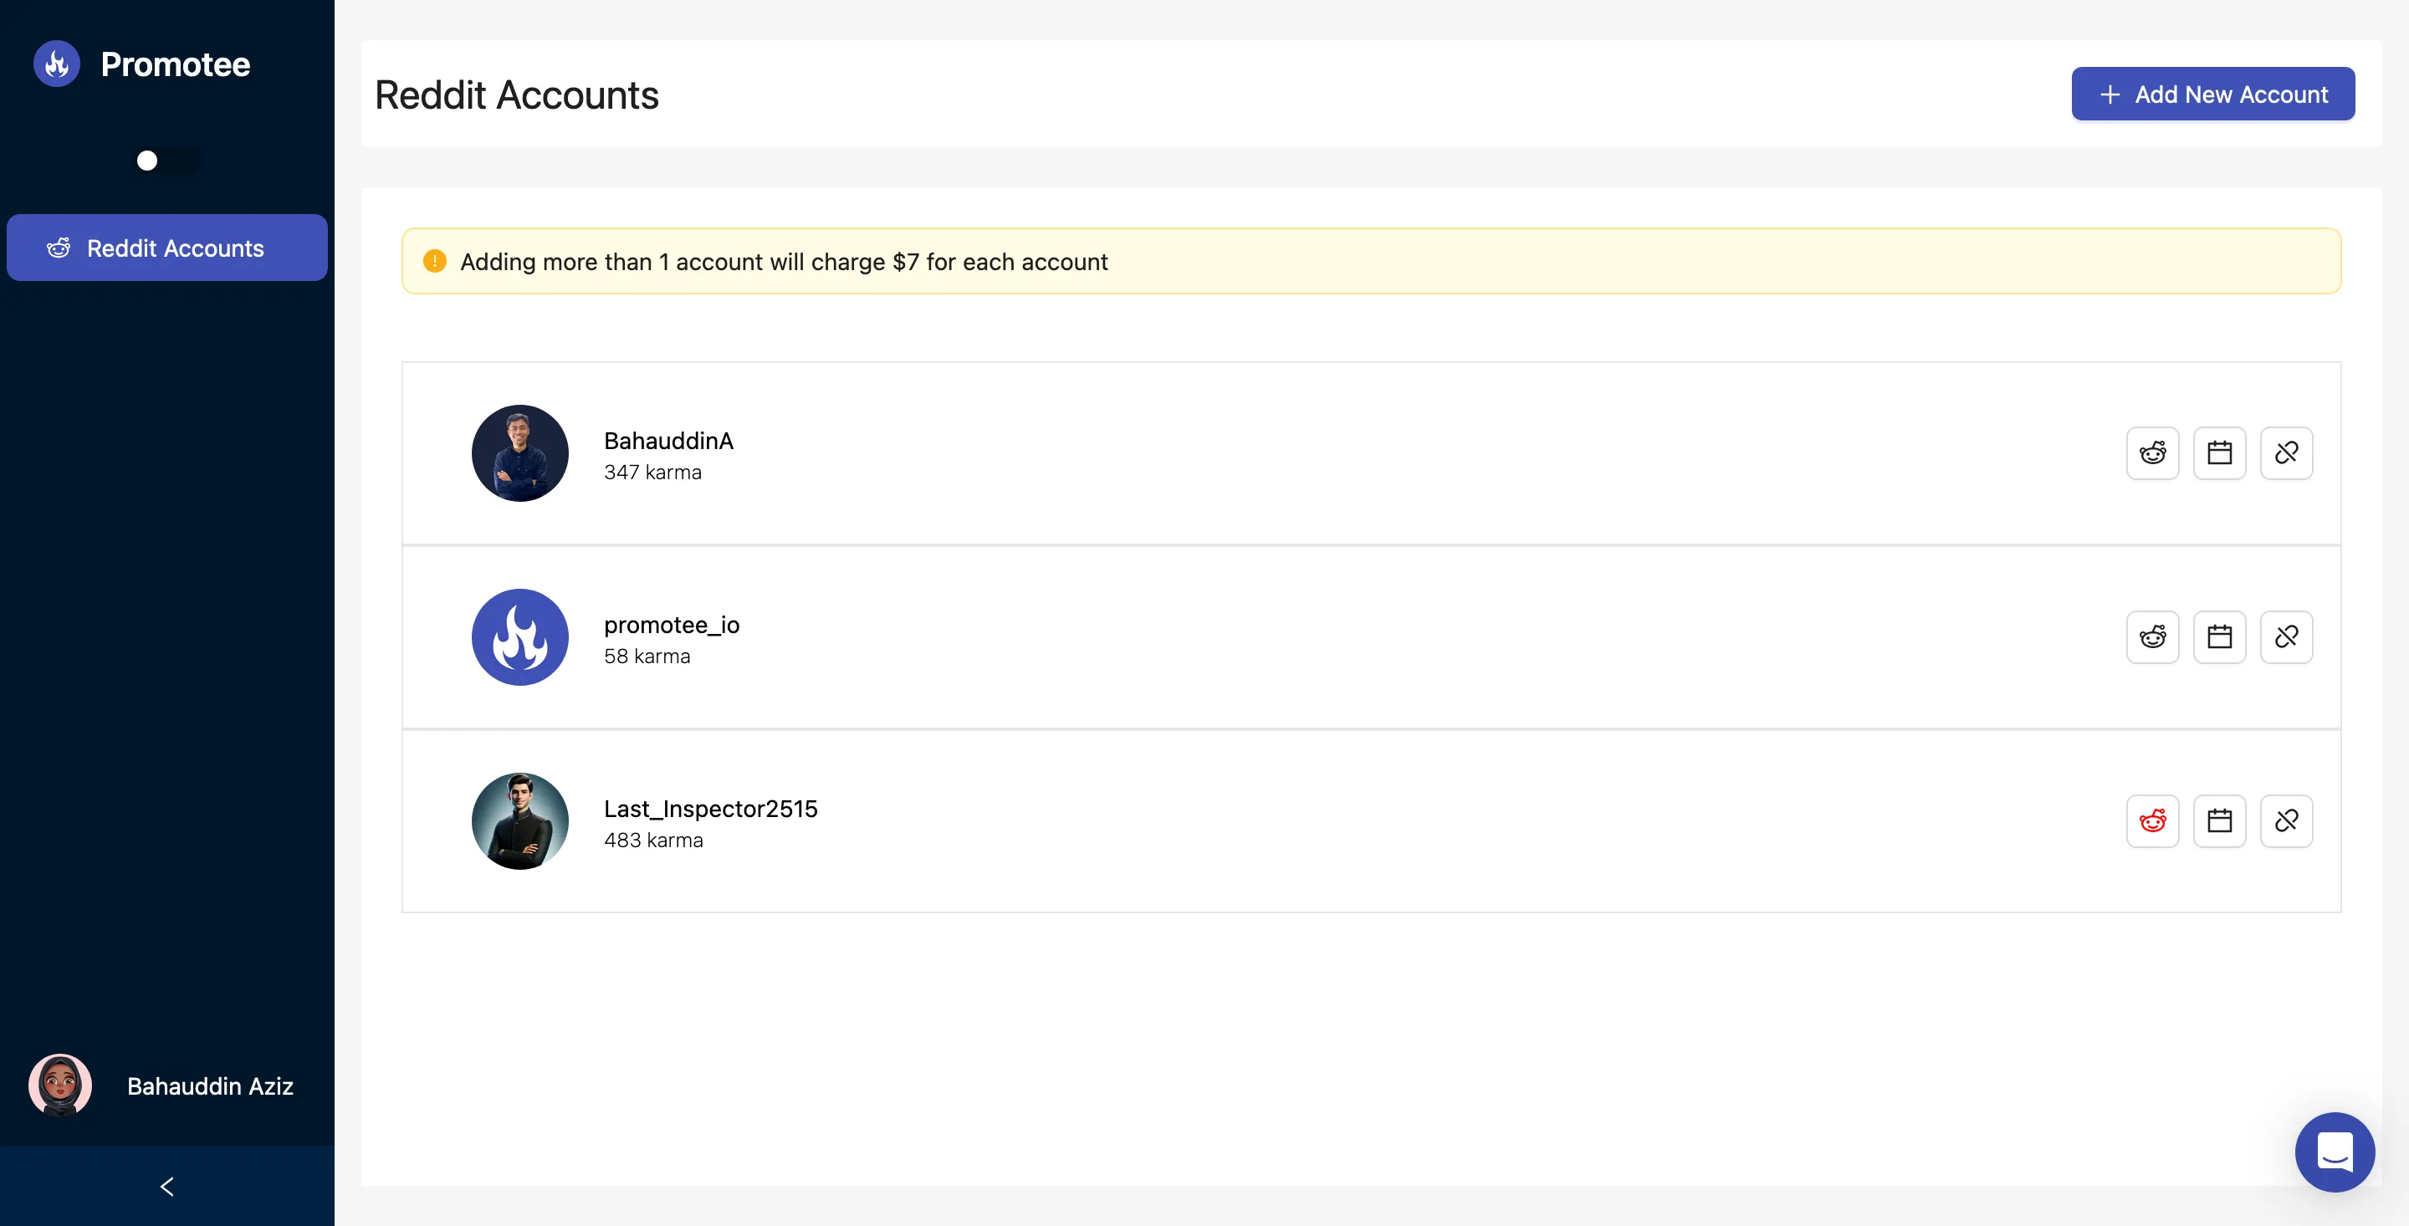Viewport: 2409px width, 1226px height.
Task: Open Reddit profile icon for promotee_io
Action: (2152, 637)
